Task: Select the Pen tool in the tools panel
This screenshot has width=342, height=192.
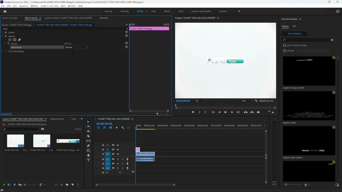Action: click(88, 146)
